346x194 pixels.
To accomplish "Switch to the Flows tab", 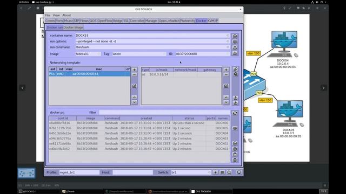I will 84,20.
